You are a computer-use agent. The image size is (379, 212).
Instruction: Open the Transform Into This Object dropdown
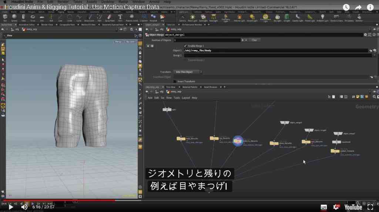coord(188,72)
